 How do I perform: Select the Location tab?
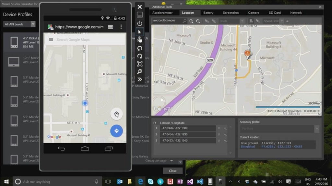pos(188,13)
